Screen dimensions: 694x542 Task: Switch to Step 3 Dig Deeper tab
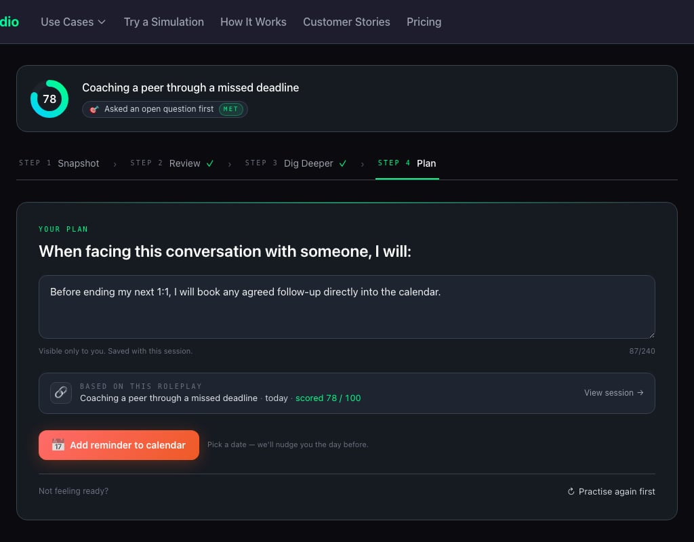tap(295, 163)
